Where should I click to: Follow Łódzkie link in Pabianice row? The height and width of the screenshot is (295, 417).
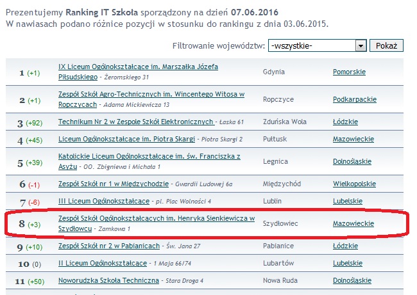click(345, 246)
